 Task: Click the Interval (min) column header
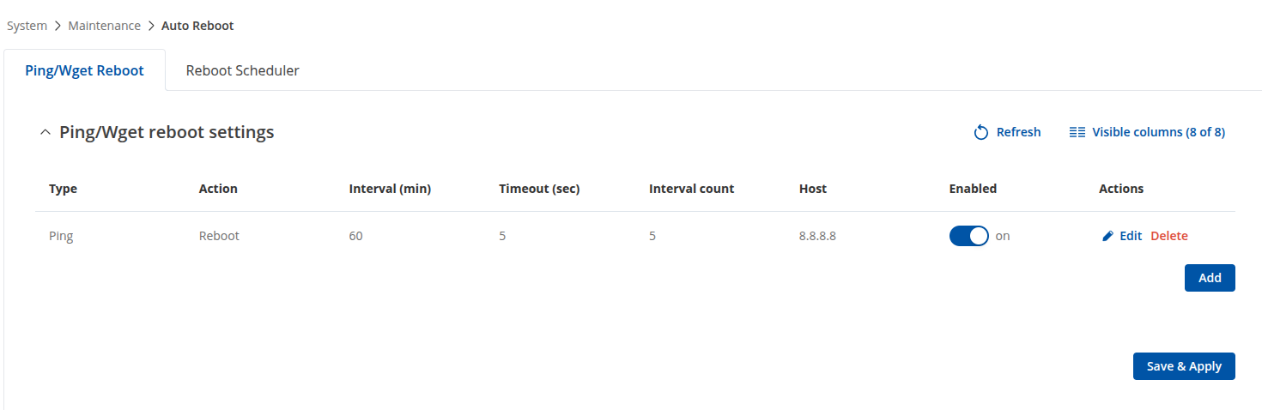click(390, 189)
